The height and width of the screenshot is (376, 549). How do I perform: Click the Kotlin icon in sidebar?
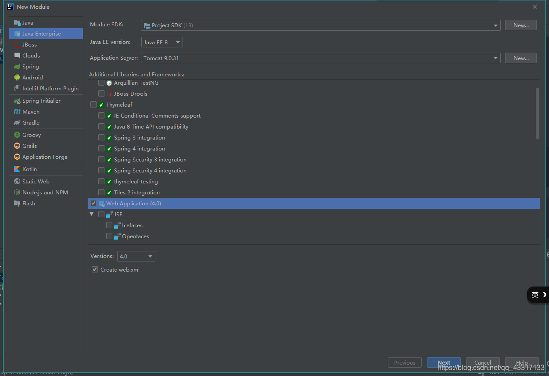pyautogui.click(x=17, y=169)
